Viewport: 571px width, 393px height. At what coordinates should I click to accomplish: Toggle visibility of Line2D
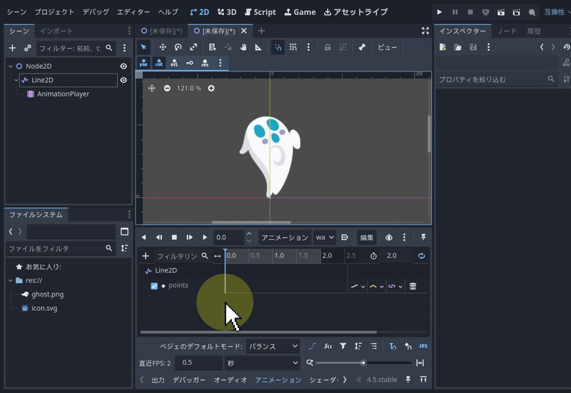pos(123,80)
